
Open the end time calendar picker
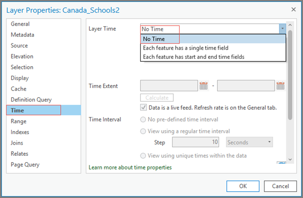(280, 86)
